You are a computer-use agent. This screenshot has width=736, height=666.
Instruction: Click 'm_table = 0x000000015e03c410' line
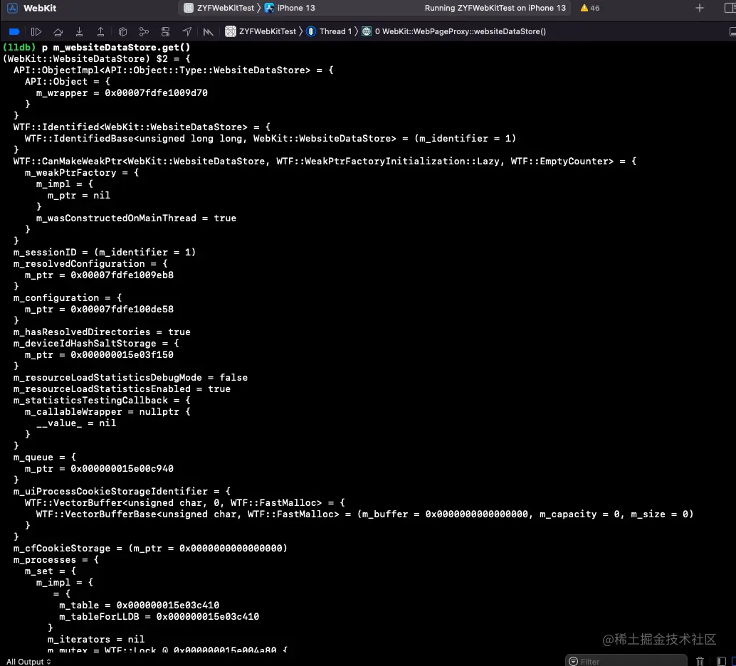139,606
